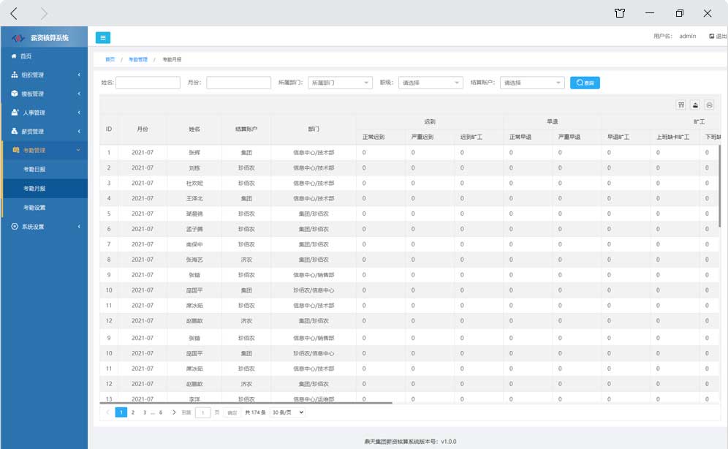
Task: Click the table print icon
Action: click(709, 105)
